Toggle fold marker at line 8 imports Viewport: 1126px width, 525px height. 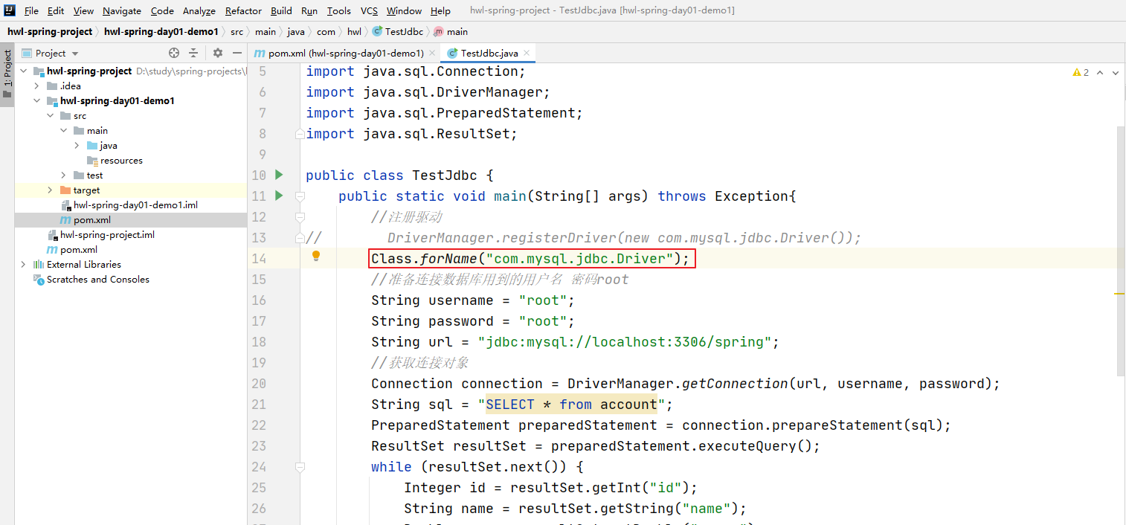coord(300,134)
